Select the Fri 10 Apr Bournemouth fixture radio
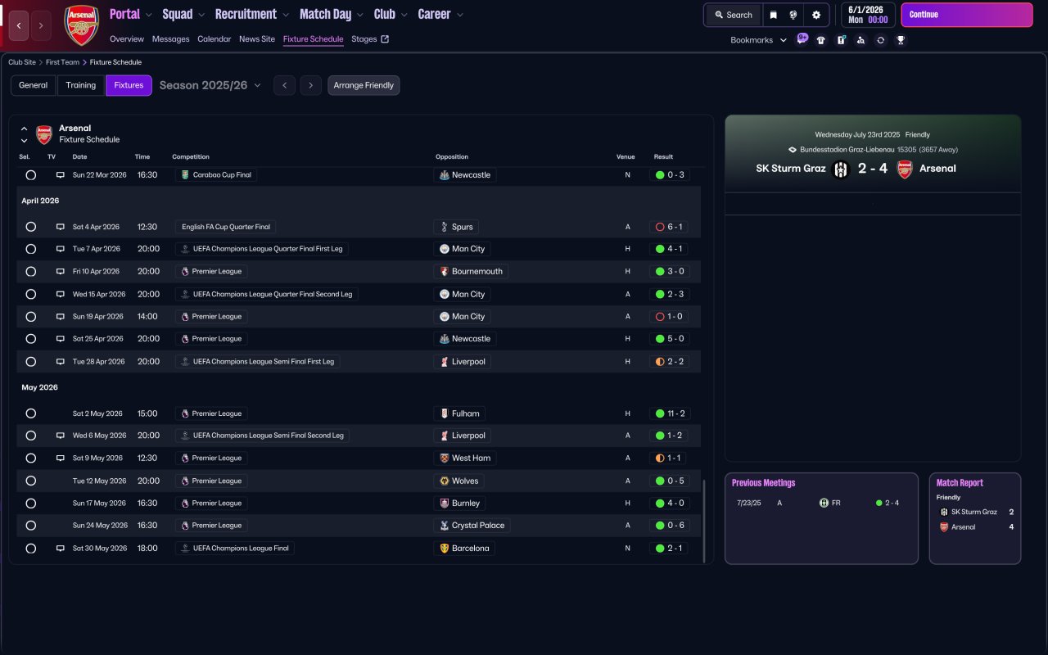 tap(31, 271)
